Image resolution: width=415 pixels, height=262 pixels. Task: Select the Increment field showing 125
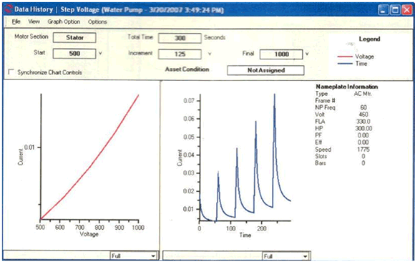tap(180, 54)
